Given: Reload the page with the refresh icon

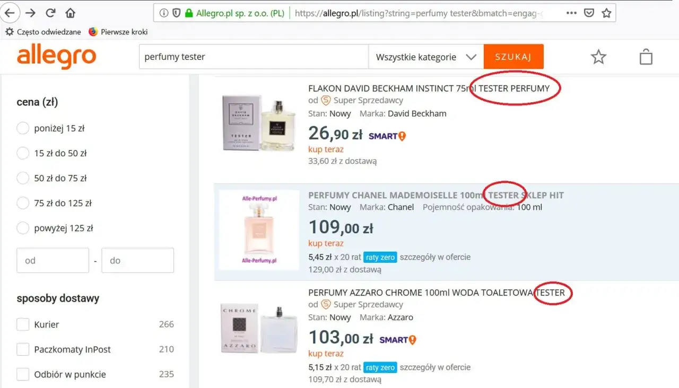Looking at the screenshot, I should point(49,13).
